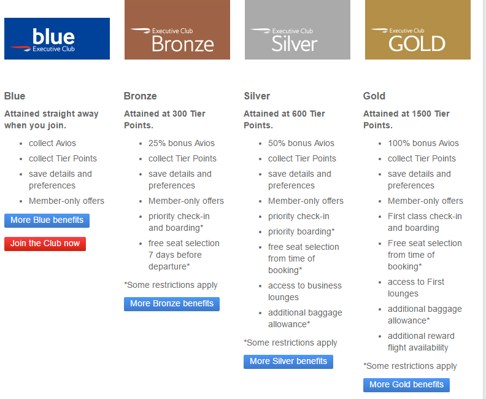This screenshot has width=486, height=399.
Task: Click the Executive Club Bronze card image
Action: coord(177,30)
